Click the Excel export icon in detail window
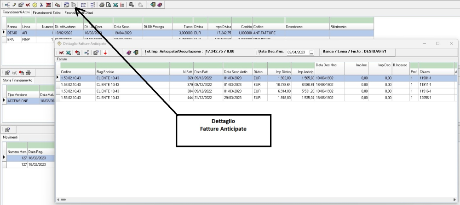The image size is (460, 205). pyautogui.click(x=68, y=53)
